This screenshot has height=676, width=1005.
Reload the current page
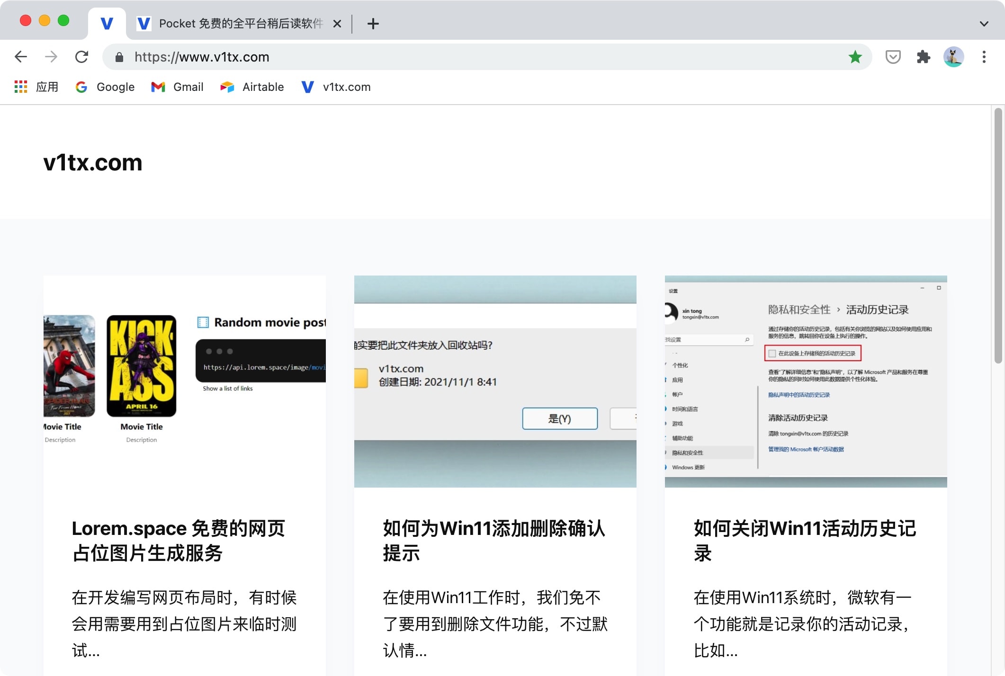81,57
